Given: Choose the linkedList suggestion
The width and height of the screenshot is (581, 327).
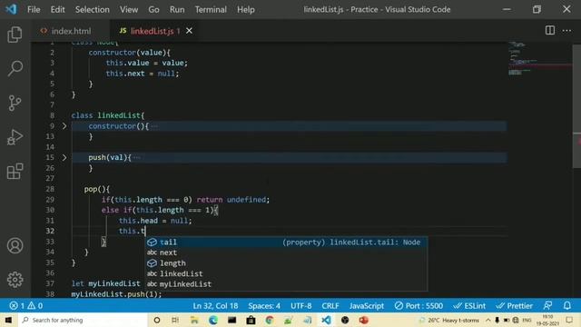Looking at the screenshot, I should click(x=286, y=273).
